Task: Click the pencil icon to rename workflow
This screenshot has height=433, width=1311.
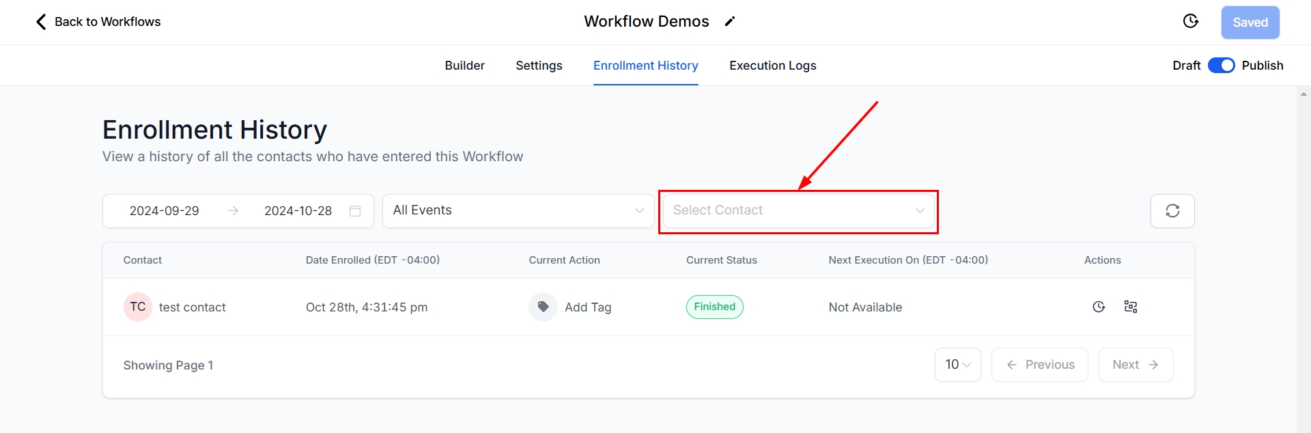Action: pos(730,22)
